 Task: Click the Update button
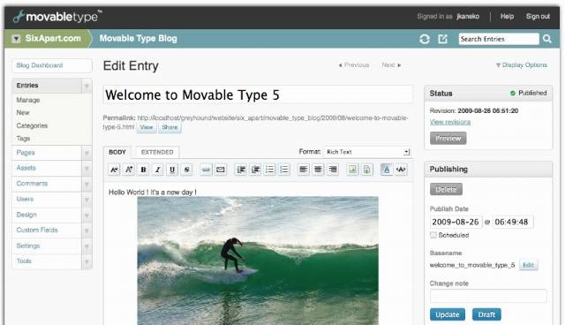(x=448, y=314)
